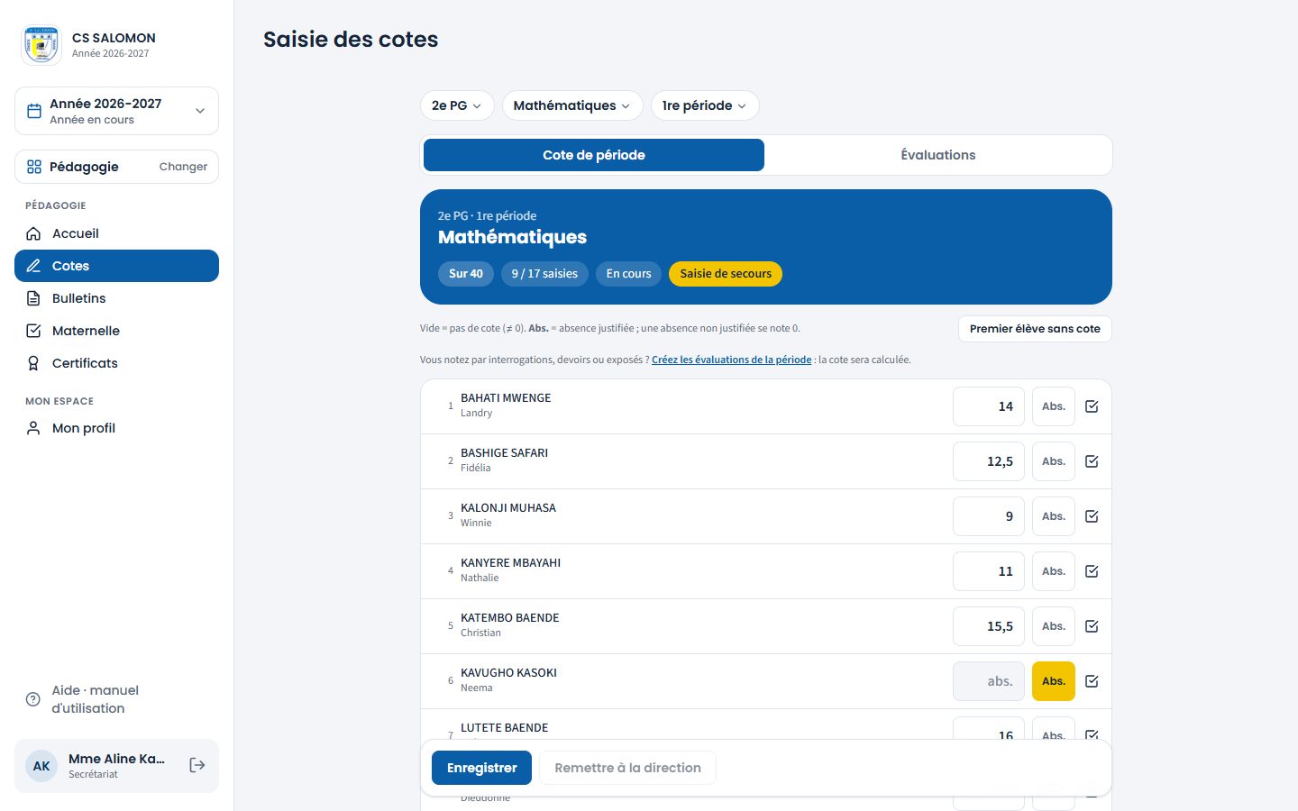Click Premier élève sans cote button
This screenshot has height=811, width=1298.
(x=1035, y=329)
